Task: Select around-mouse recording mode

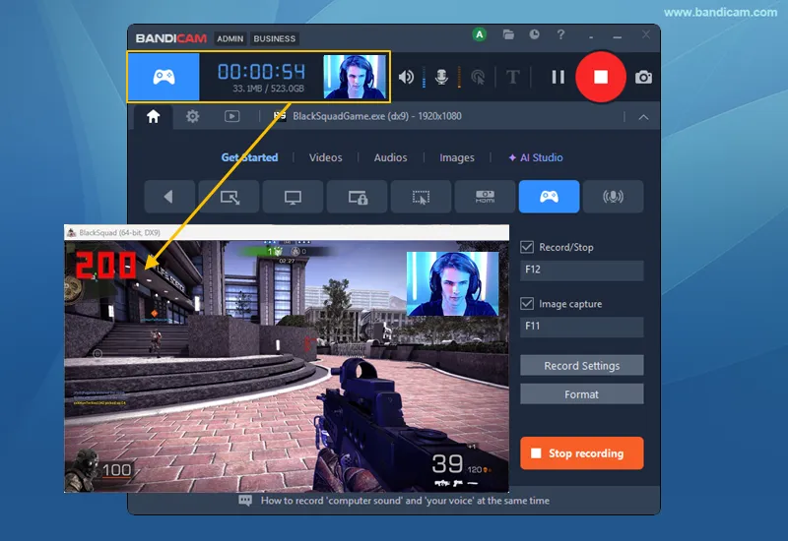Action: pyautogui.click(x=422, y=196)
